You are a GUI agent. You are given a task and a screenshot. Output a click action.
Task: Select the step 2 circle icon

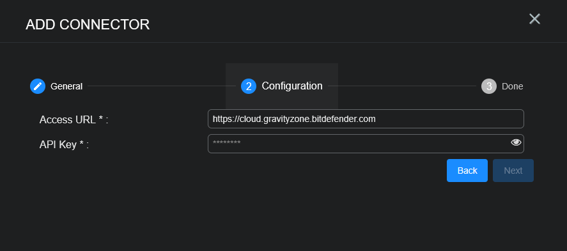249,86
